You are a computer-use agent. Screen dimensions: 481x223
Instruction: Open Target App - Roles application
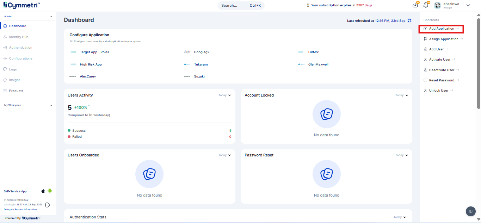point(94,52)
